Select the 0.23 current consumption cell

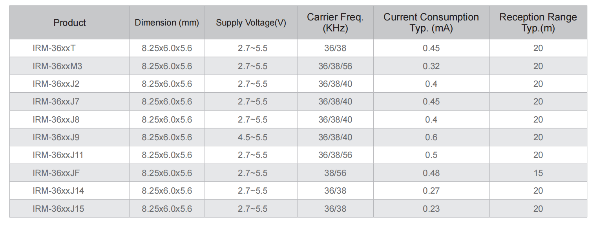point(431,209)
